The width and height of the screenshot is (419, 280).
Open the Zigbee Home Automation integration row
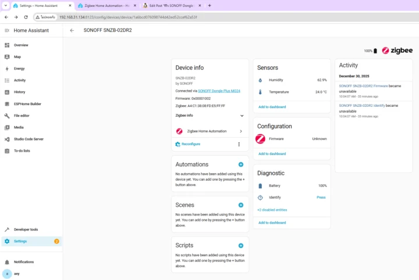click(x=210, y=131)
